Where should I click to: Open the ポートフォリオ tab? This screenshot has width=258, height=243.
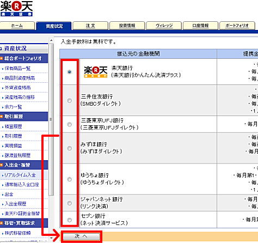click(x=237, y=26)
